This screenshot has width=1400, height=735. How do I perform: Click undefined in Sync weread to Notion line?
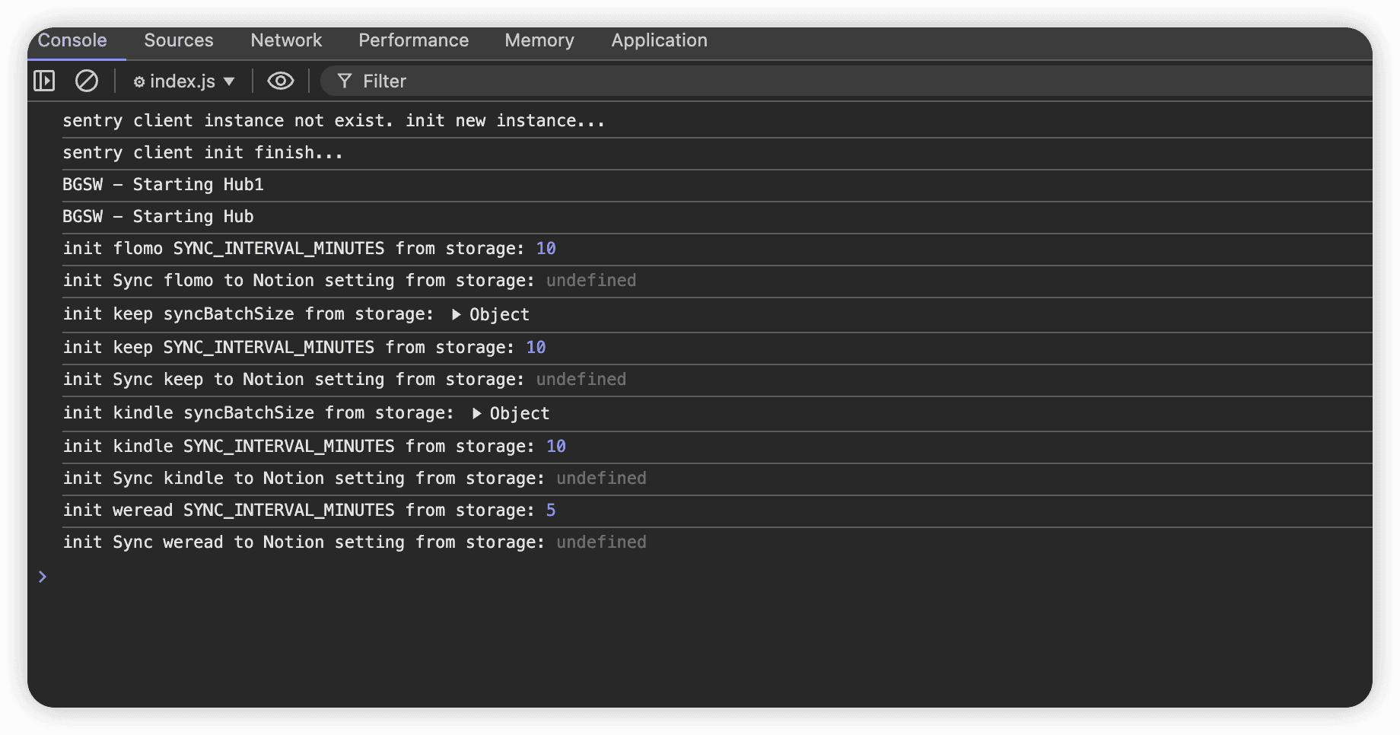point(601,542)
